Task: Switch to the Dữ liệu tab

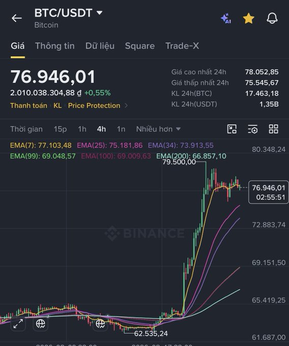Action: (100, 46)
